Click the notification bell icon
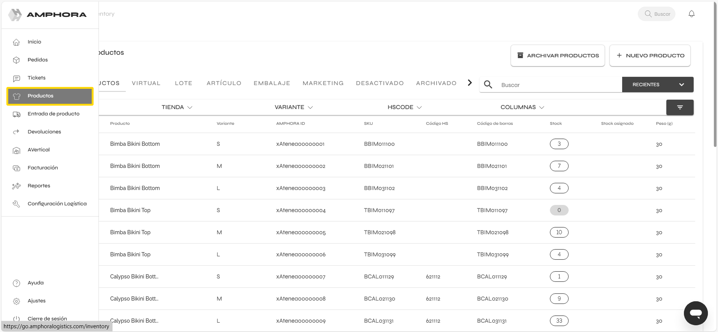The width and height of the screenshot is (718, 332). [x=691, y=14]
